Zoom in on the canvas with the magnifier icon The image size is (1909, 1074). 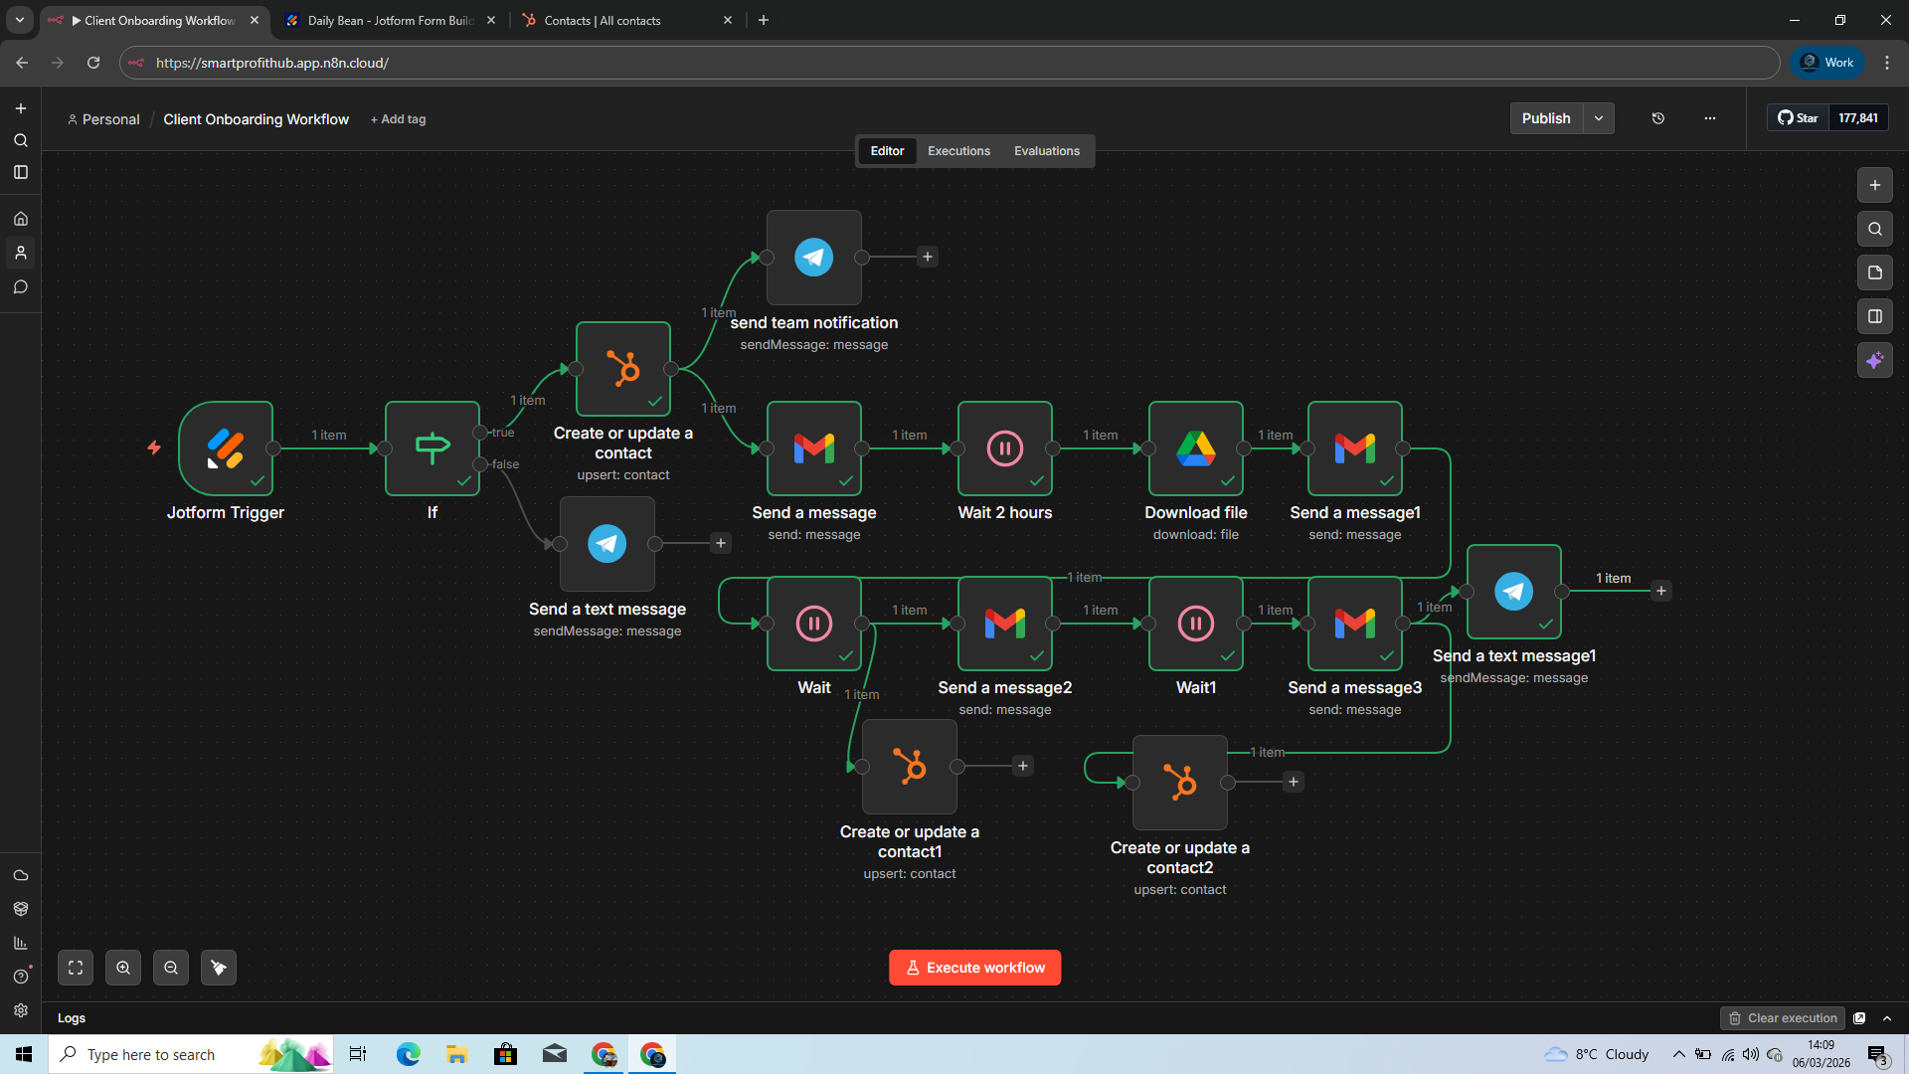pos(123,967)
